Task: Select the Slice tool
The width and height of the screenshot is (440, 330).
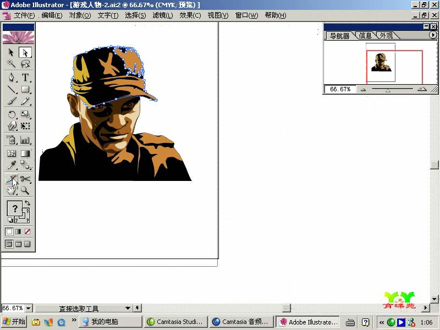Action: pyautogui.click(x=11, y=179)
